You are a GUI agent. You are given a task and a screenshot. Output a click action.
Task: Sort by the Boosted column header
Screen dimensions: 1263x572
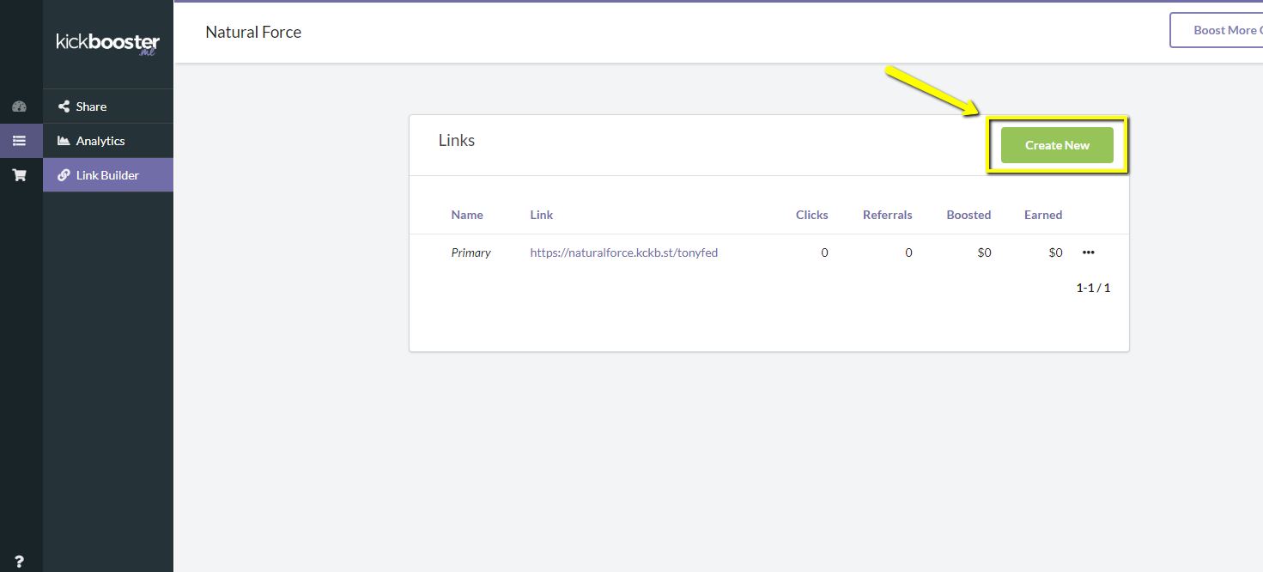pos(969,215)
